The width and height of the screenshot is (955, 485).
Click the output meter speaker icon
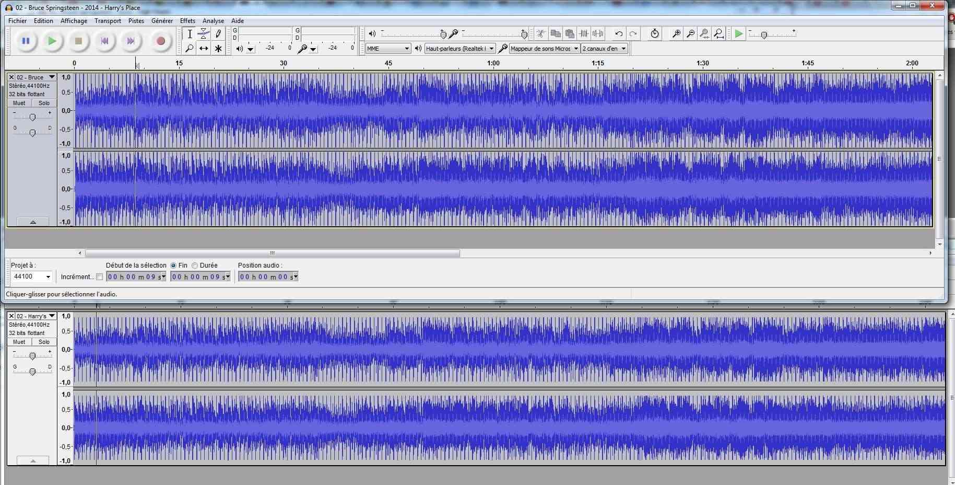239,49
